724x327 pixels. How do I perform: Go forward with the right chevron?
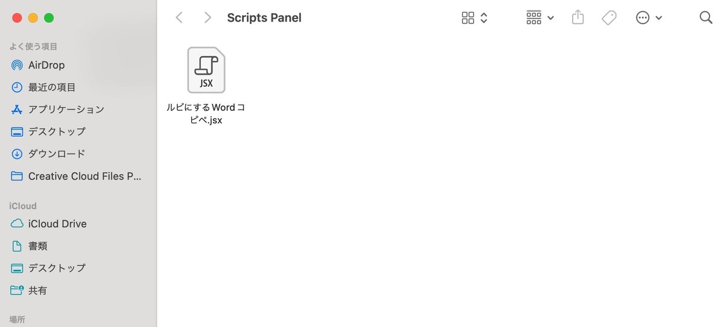pyautogui.click(x=208, y=17)
